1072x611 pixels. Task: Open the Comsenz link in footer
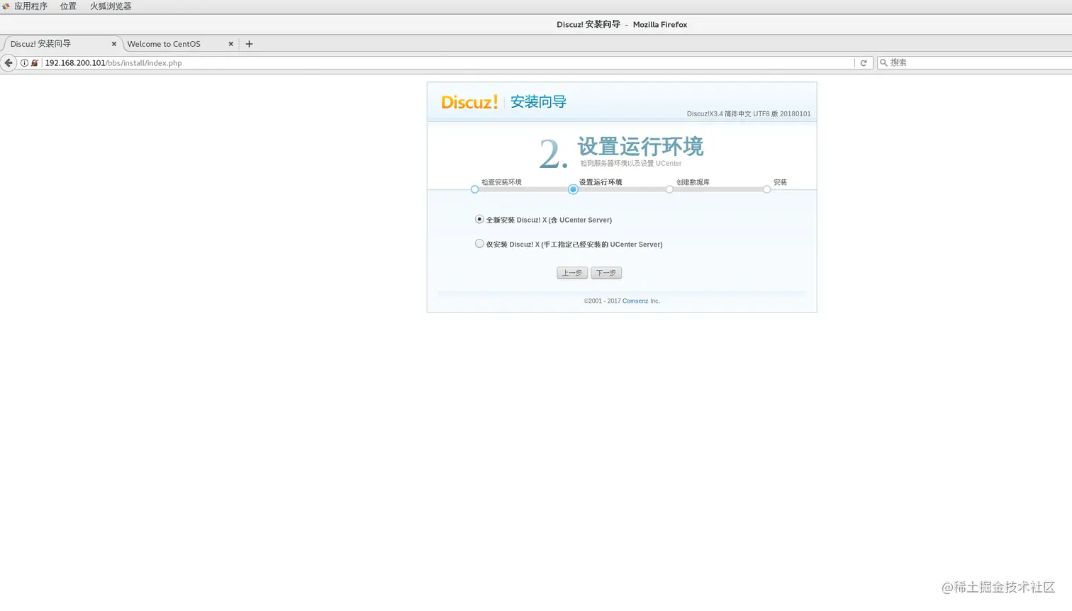coord(635,301)
